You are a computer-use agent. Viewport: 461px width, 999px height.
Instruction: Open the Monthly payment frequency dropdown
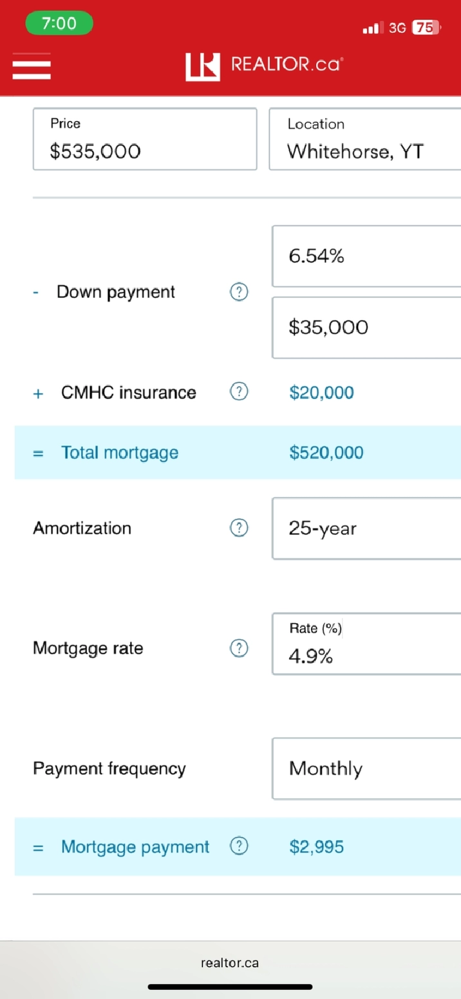[366, 769]
